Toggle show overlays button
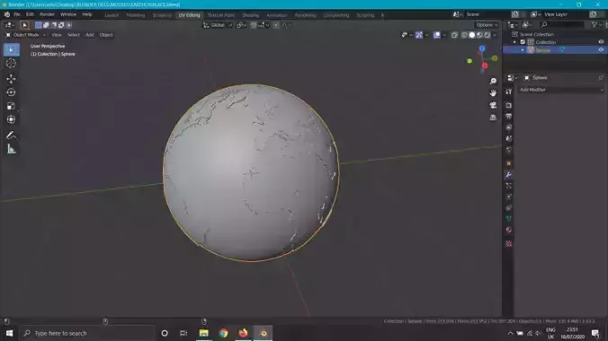This screenshot has height=341, width=608. point(437,35)
